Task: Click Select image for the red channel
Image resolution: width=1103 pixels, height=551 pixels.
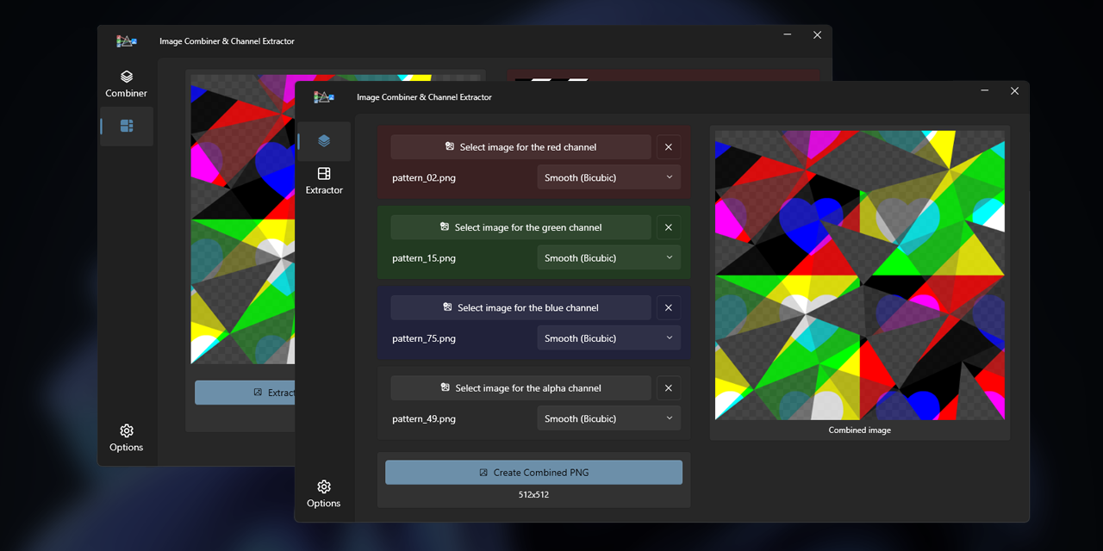Action: point(520,147)
